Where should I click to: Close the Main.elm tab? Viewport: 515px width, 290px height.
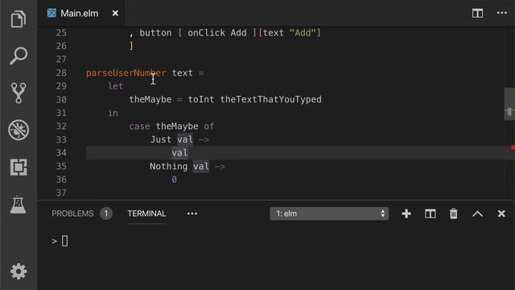coord(115,13)
